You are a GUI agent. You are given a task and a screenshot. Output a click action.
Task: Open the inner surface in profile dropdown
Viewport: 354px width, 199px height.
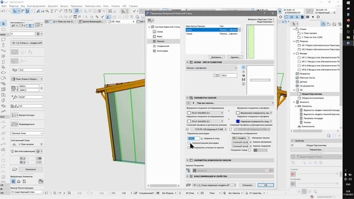(x=254, y=113)
